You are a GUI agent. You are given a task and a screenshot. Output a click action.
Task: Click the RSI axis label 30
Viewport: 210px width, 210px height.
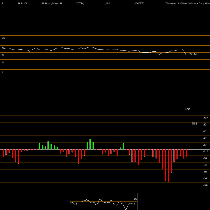(3, 62)
